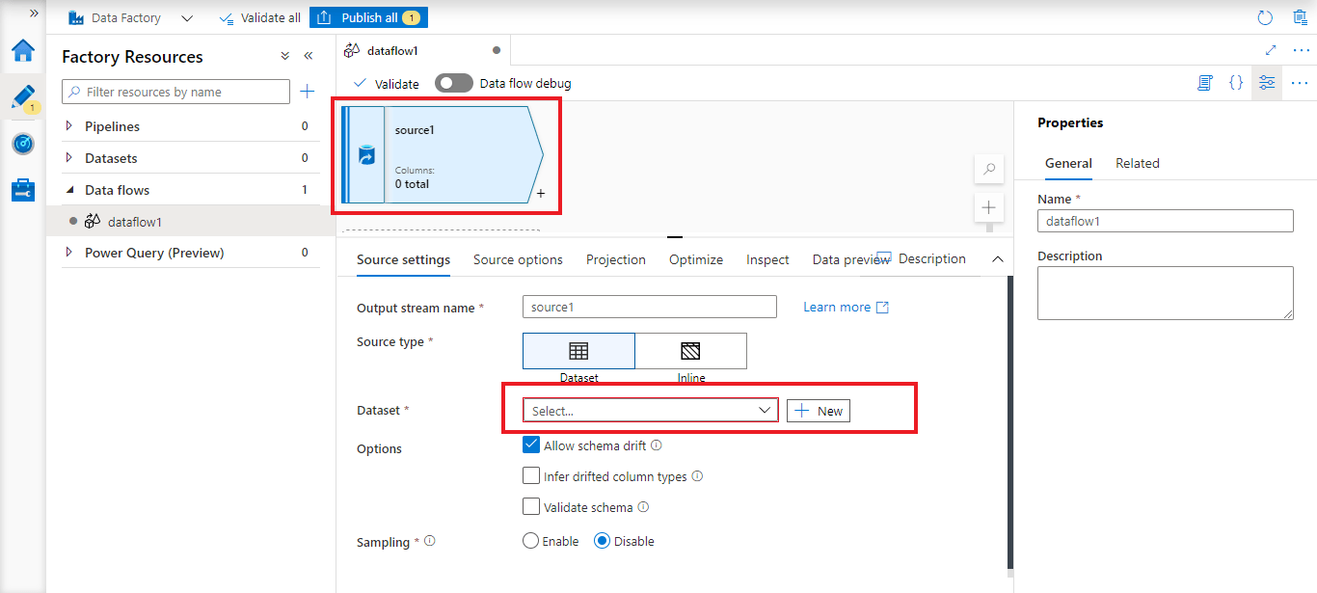This screenshot has height=593, width=1317.
Task: Switch to the Projection tab
Action: (616, 259)
